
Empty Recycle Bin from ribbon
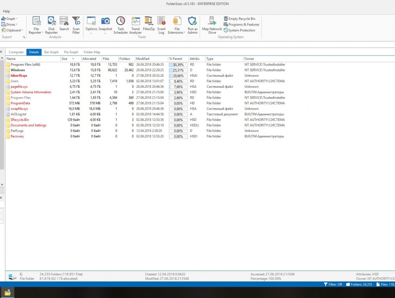[x=240, y=19]
